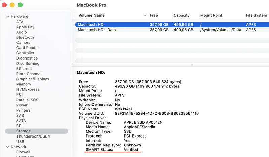
Task: Open Ethernet hardware information
Action: (24, 69)
